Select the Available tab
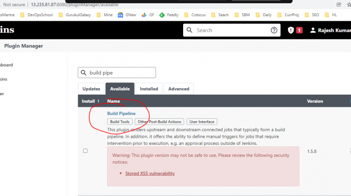 [120, 89]
